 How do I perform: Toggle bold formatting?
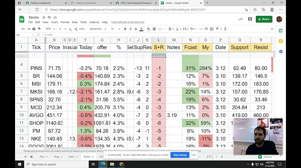pos(125,29)
